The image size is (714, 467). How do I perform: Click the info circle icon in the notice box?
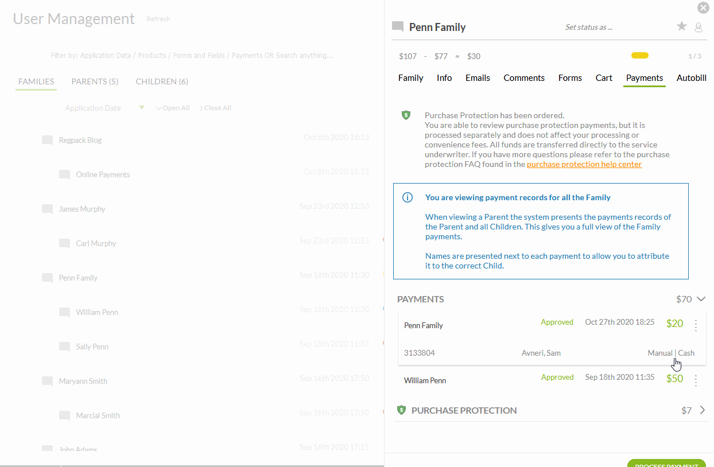(x=408, y=197)
